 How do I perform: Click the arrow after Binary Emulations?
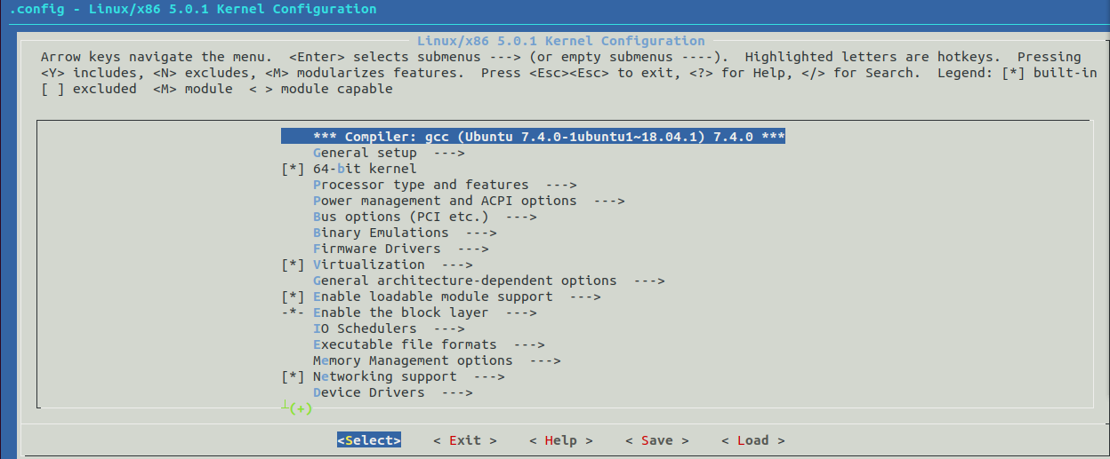(481, 233)
